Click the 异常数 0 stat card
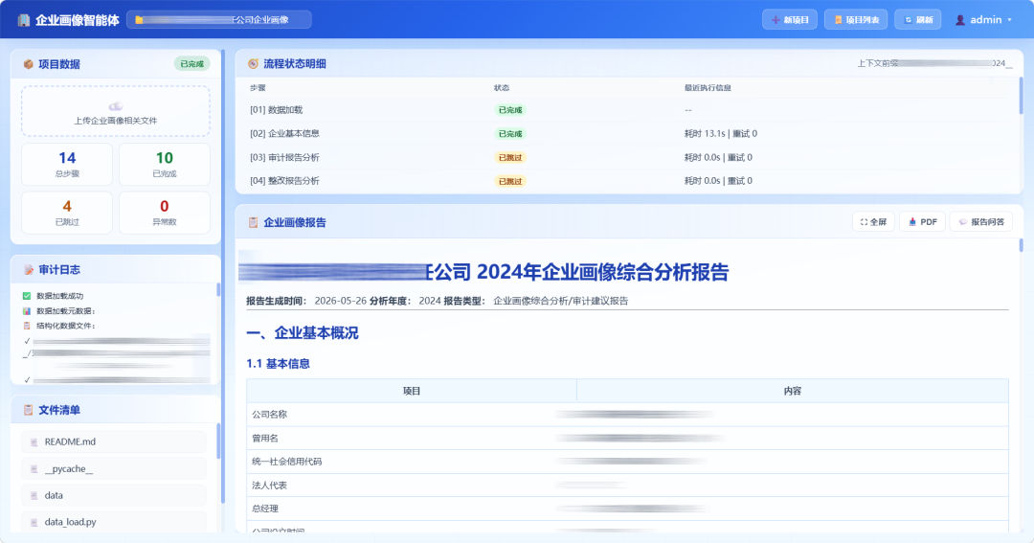1034x543 pixels. click(x=165, y=213)
